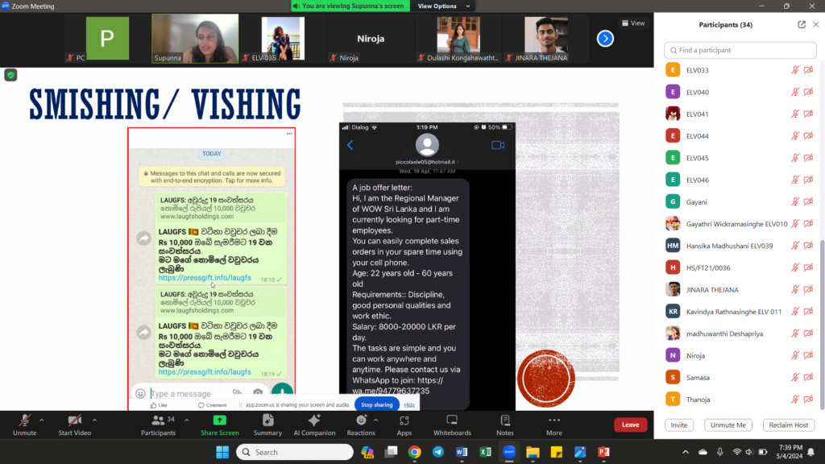The height and width of the screenshot is (464, 825).
Task: Show next page of video thumbnails
Action: (605, 39)
